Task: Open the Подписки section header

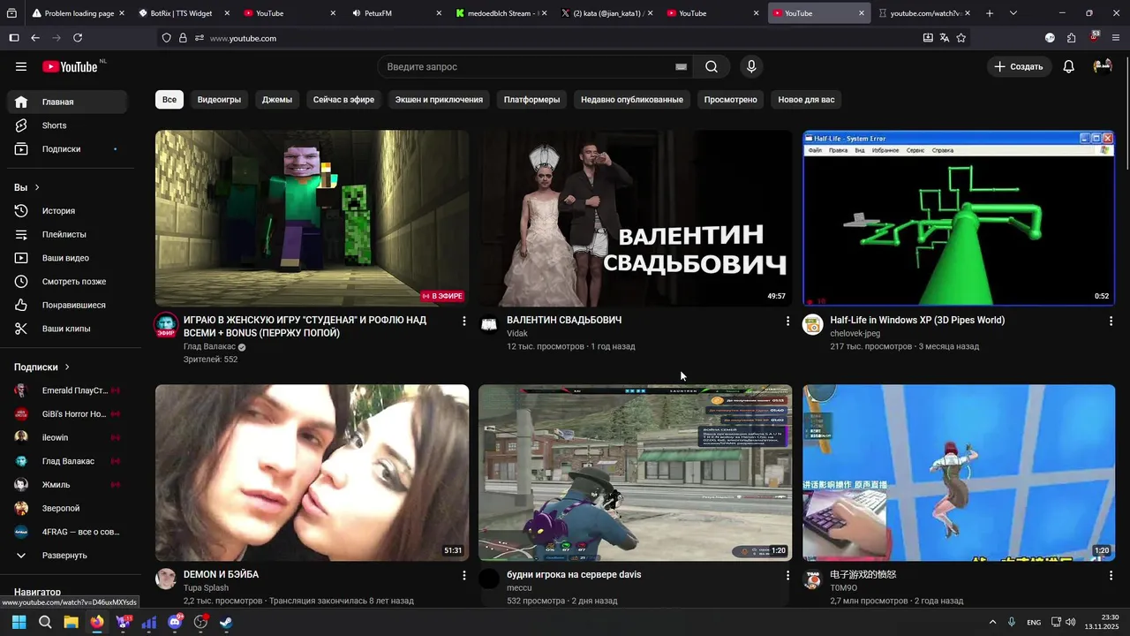Action: pyautogui.click(x=41, y=367)
